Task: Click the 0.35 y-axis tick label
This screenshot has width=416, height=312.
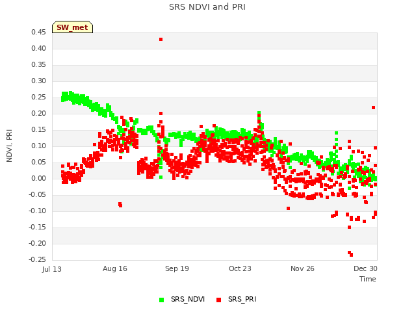Action: (x=38, y=65)
